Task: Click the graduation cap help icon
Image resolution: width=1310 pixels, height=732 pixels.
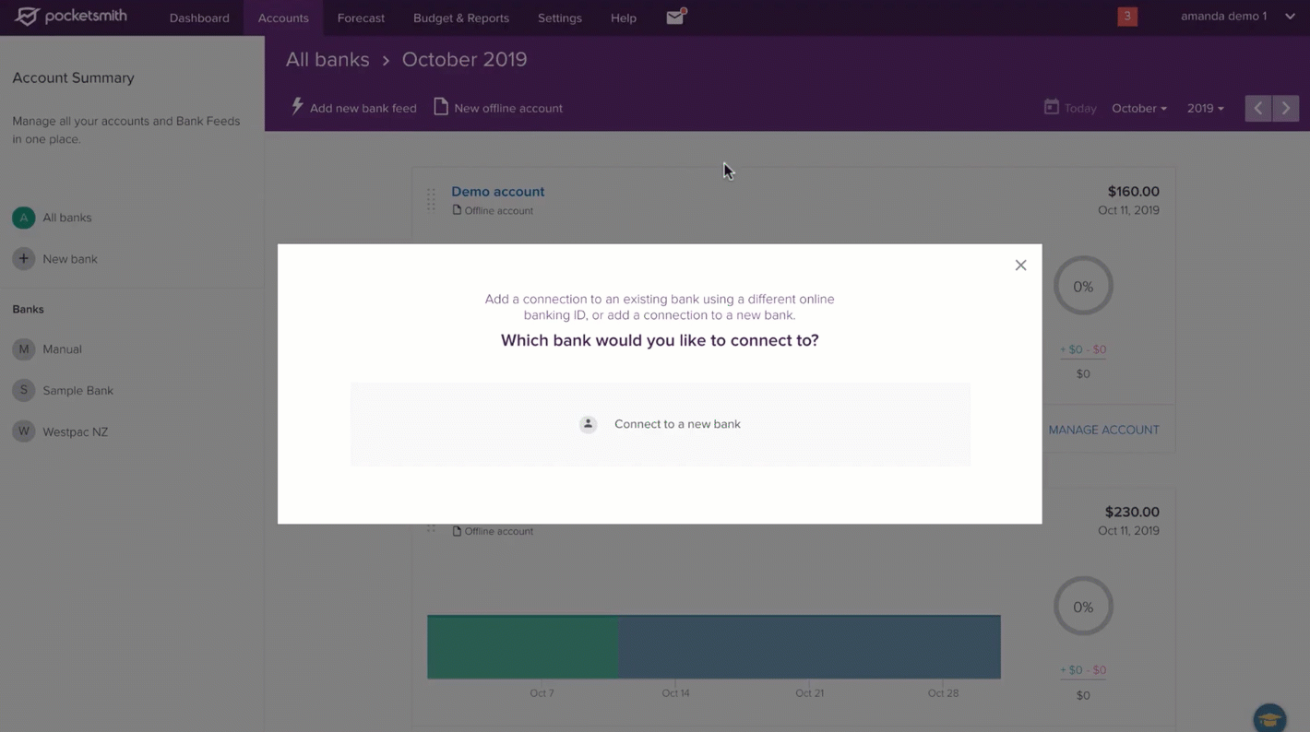Action: tap(1269, 717)
